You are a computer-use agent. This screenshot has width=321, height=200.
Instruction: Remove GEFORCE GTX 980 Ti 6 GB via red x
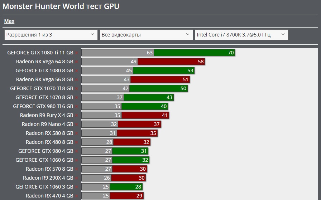click(x=77, y=107)
